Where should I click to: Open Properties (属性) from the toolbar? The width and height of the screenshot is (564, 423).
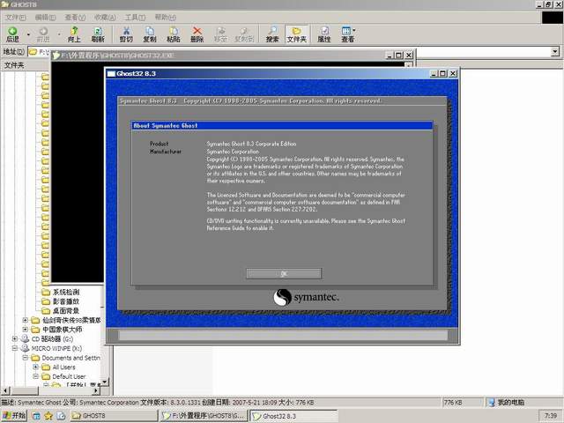pyautogui.click(x=324, y=34)
